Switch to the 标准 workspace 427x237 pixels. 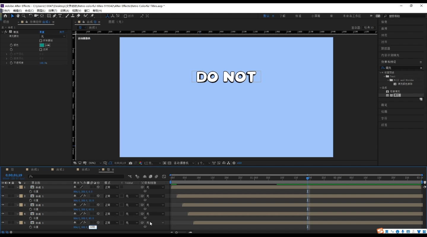(298, 16)
